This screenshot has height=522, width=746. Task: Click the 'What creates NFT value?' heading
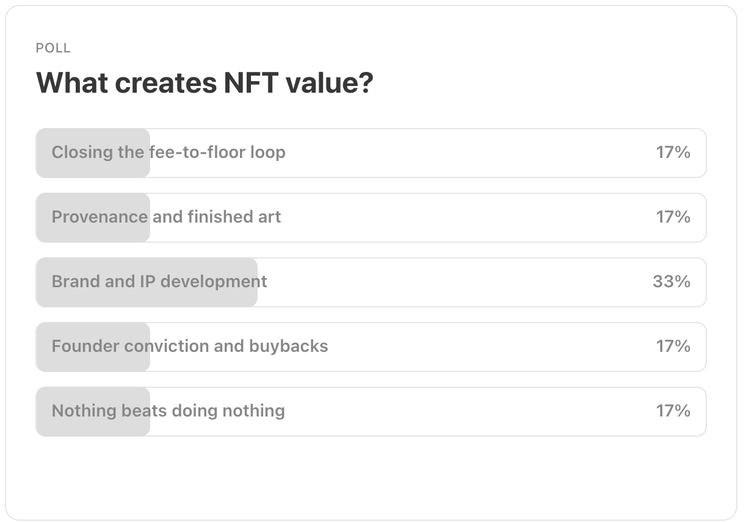point(205,83)
